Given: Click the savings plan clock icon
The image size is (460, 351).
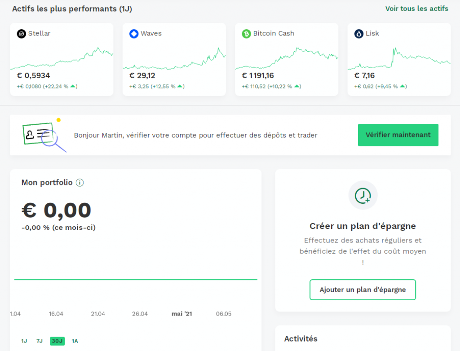Looking at the screenshot, I should [363, 195].
